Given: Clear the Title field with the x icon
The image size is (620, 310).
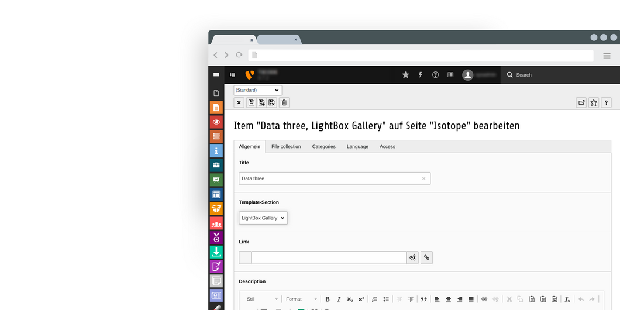Looking at the screenshot, I should (423, 178).
